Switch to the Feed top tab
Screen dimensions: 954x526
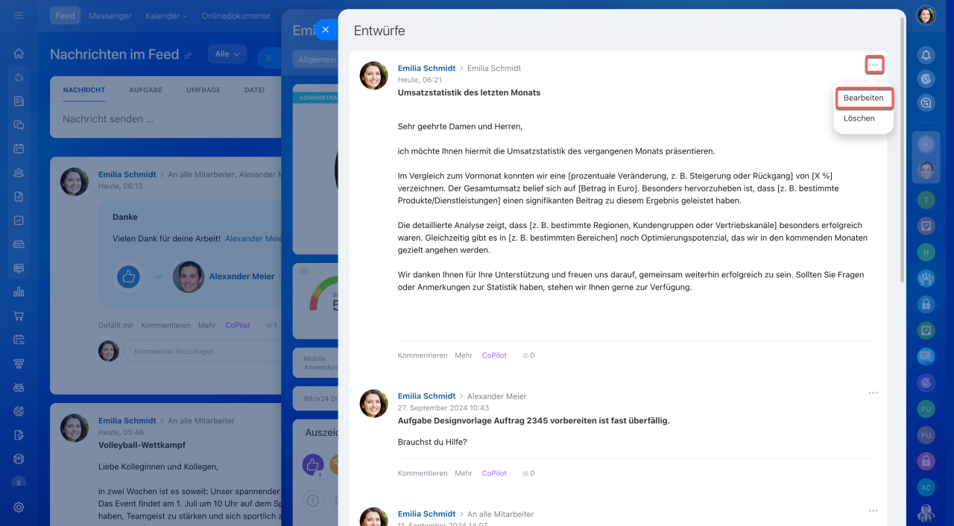click(66, 16)
